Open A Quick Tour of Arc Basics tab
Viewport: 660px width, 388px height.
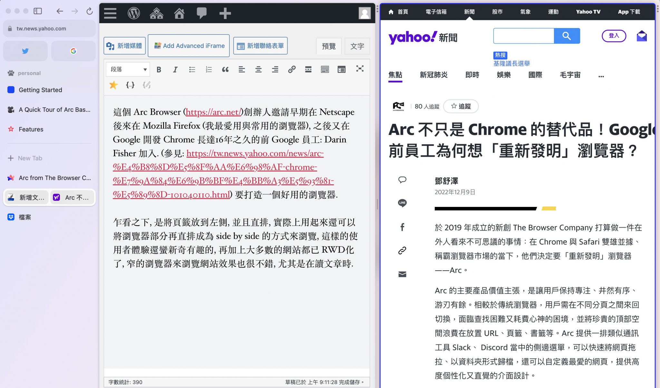click(x=49, y=110)
